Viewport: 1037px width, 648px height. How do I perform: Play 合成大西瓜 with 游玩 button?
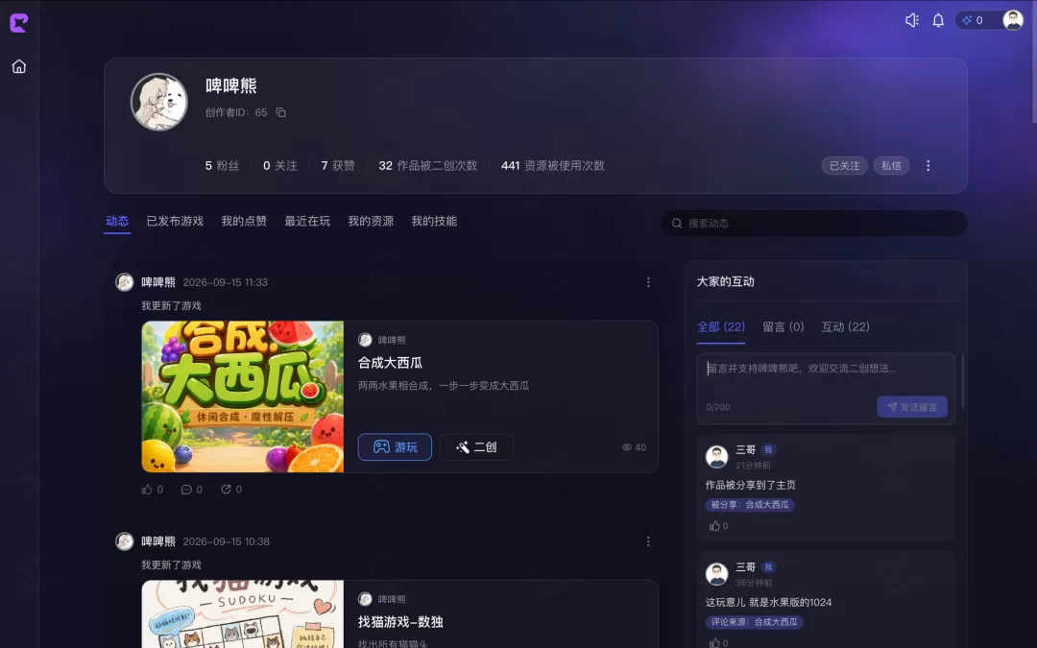(395, 447)
